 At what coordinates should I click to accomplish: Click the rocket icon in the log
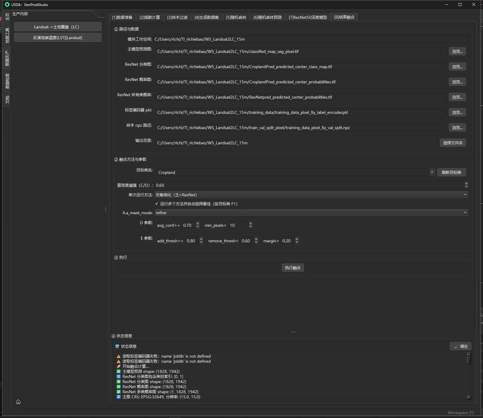tap(118, 366)
